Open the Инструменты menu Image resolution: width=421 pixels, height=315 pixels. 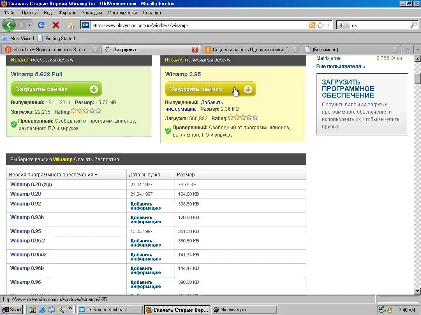point(122,13)
